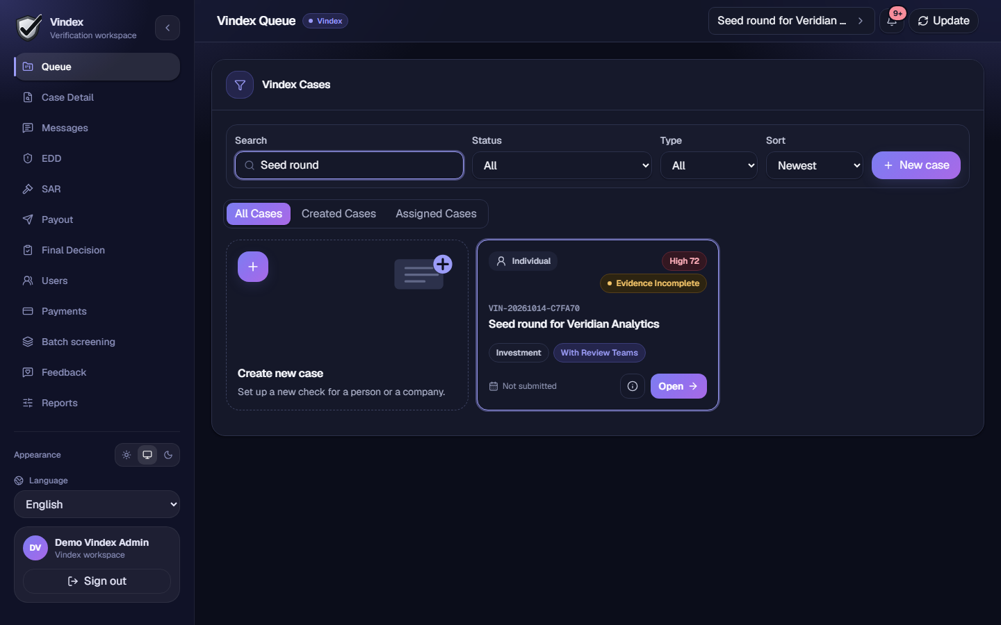This screenshot has width=1001, height=625.
Task: Open Messages from the sidebar
Action: [x=97, y=128]
